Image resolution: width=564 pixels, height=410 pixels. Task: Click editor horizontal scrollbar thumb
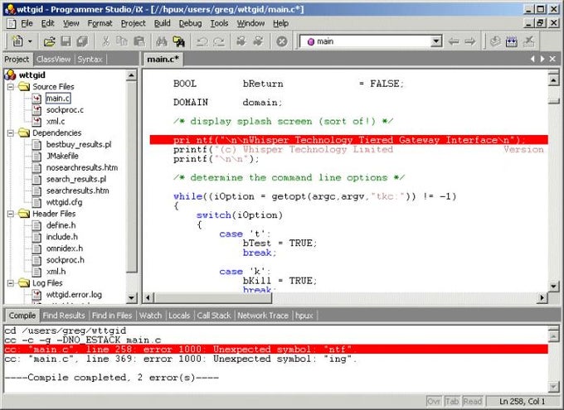point(213,298)
